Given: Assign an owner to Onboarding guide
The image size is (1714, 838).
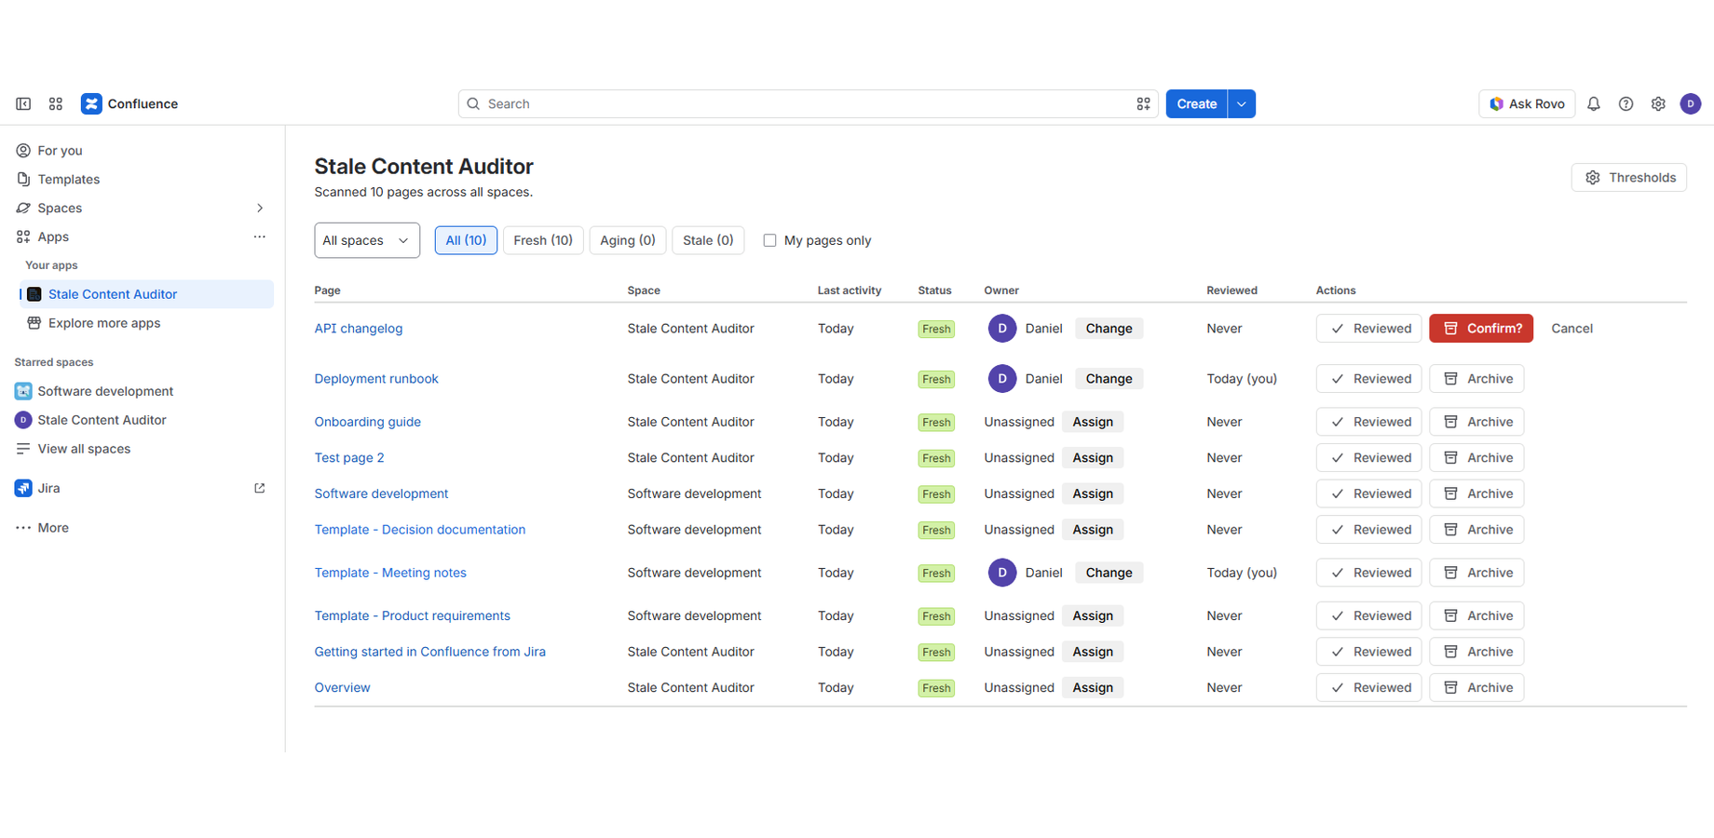Looking at the screenshot, I should tap(1093, 422).
